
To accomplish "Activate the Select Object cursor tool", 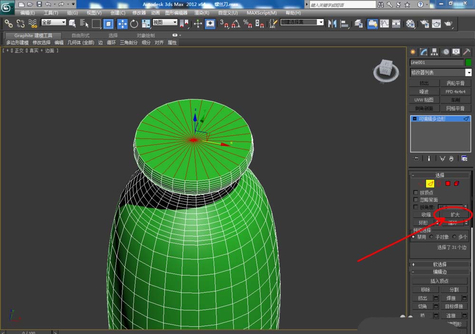I will pos(72,23).
